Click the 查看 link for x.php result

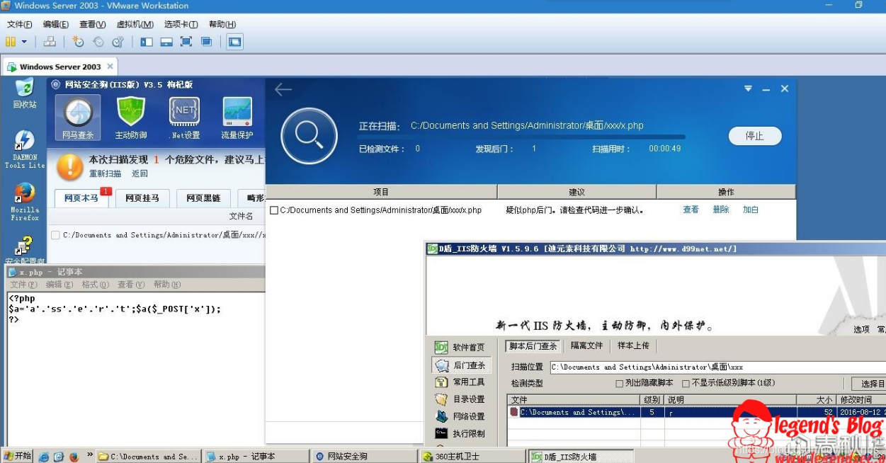pos(691,210)
